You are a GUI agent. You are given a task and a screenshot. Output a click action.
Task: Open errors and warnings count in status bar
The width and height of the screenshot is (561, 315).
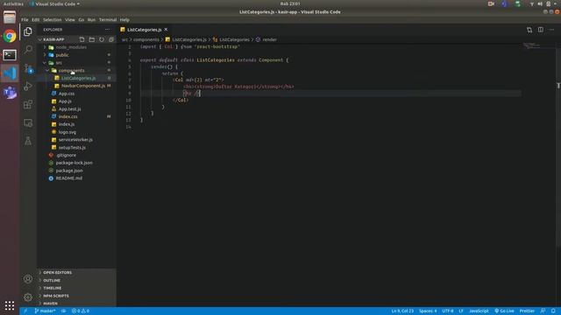point(81,311)
